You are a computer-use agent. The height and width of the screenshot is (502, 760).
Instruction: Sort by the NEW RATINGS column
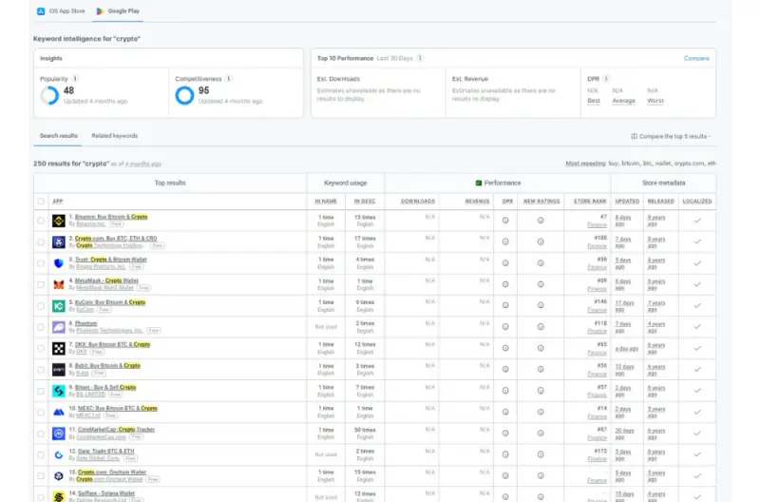(x=541, y=202)
